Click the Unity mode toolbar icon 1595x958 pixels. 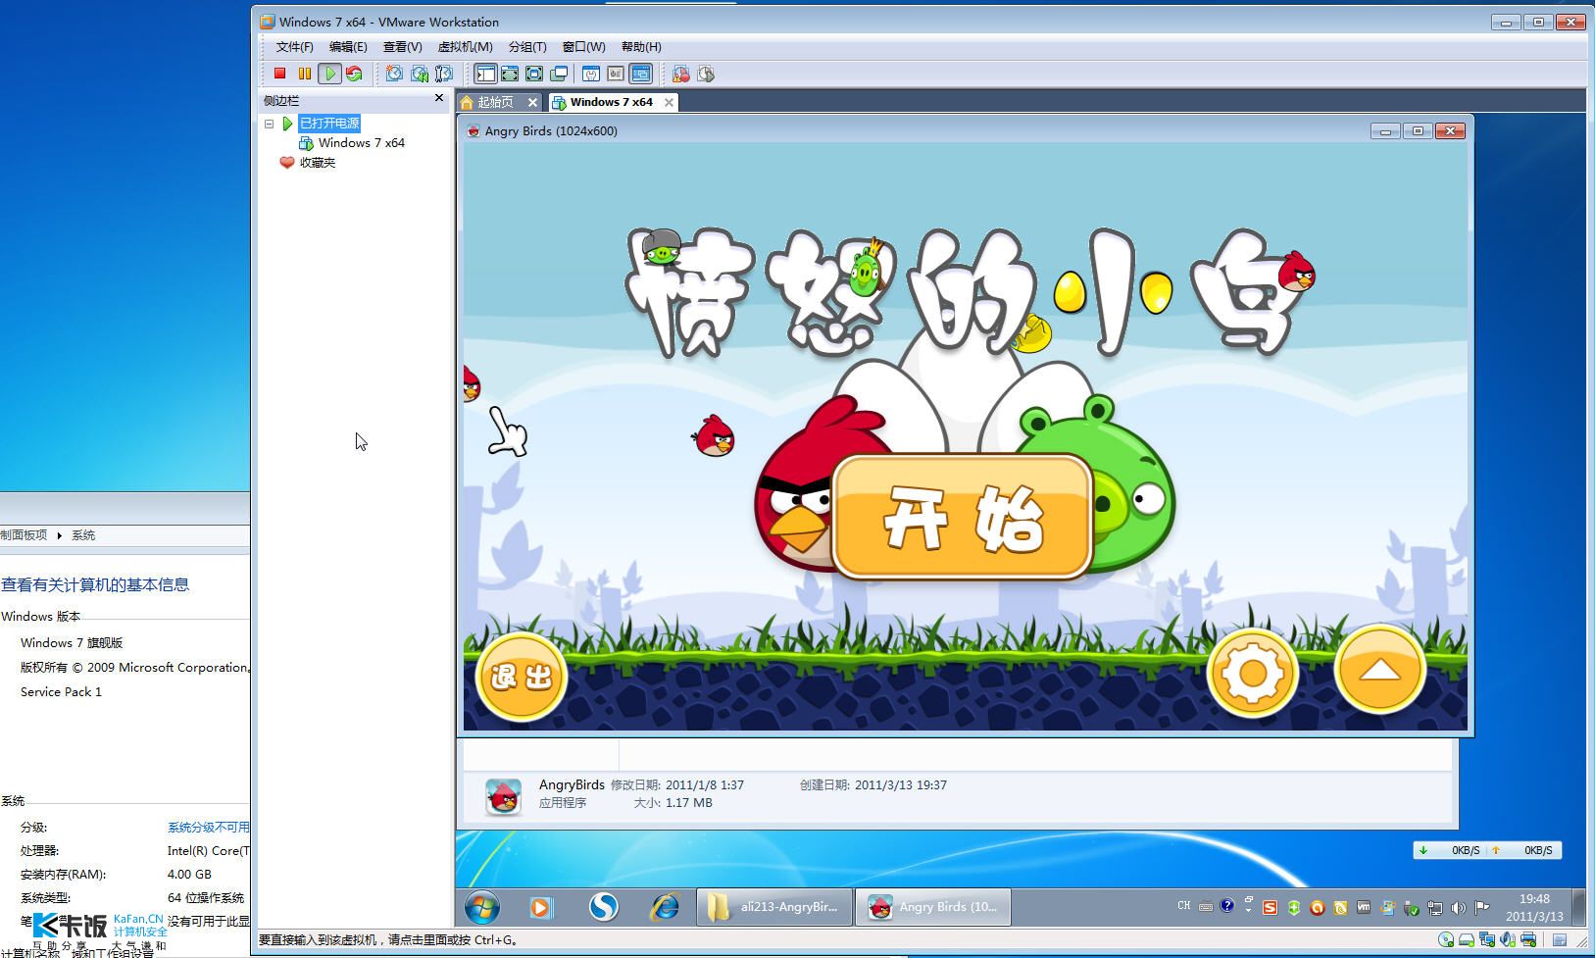[559, 74]
